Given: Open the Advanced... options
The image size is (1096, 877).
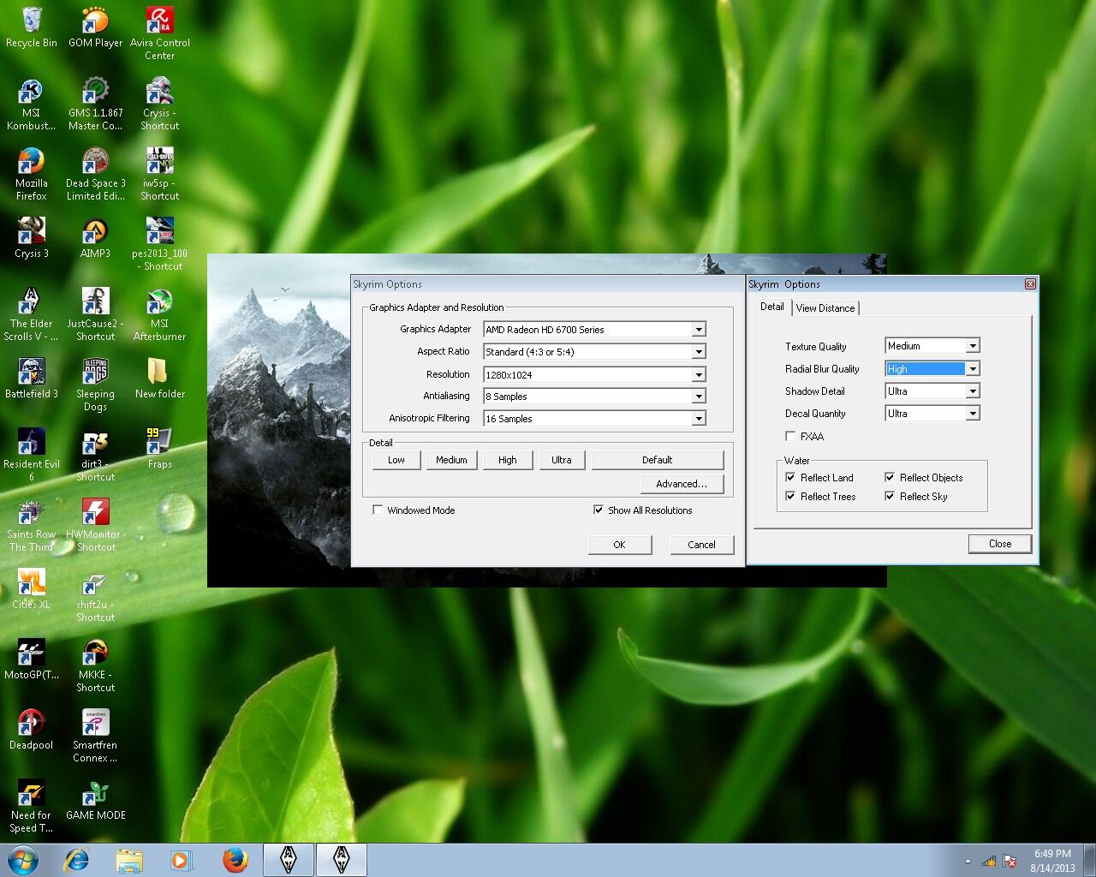Looking at the screenshot, I should tap(682, 484).
